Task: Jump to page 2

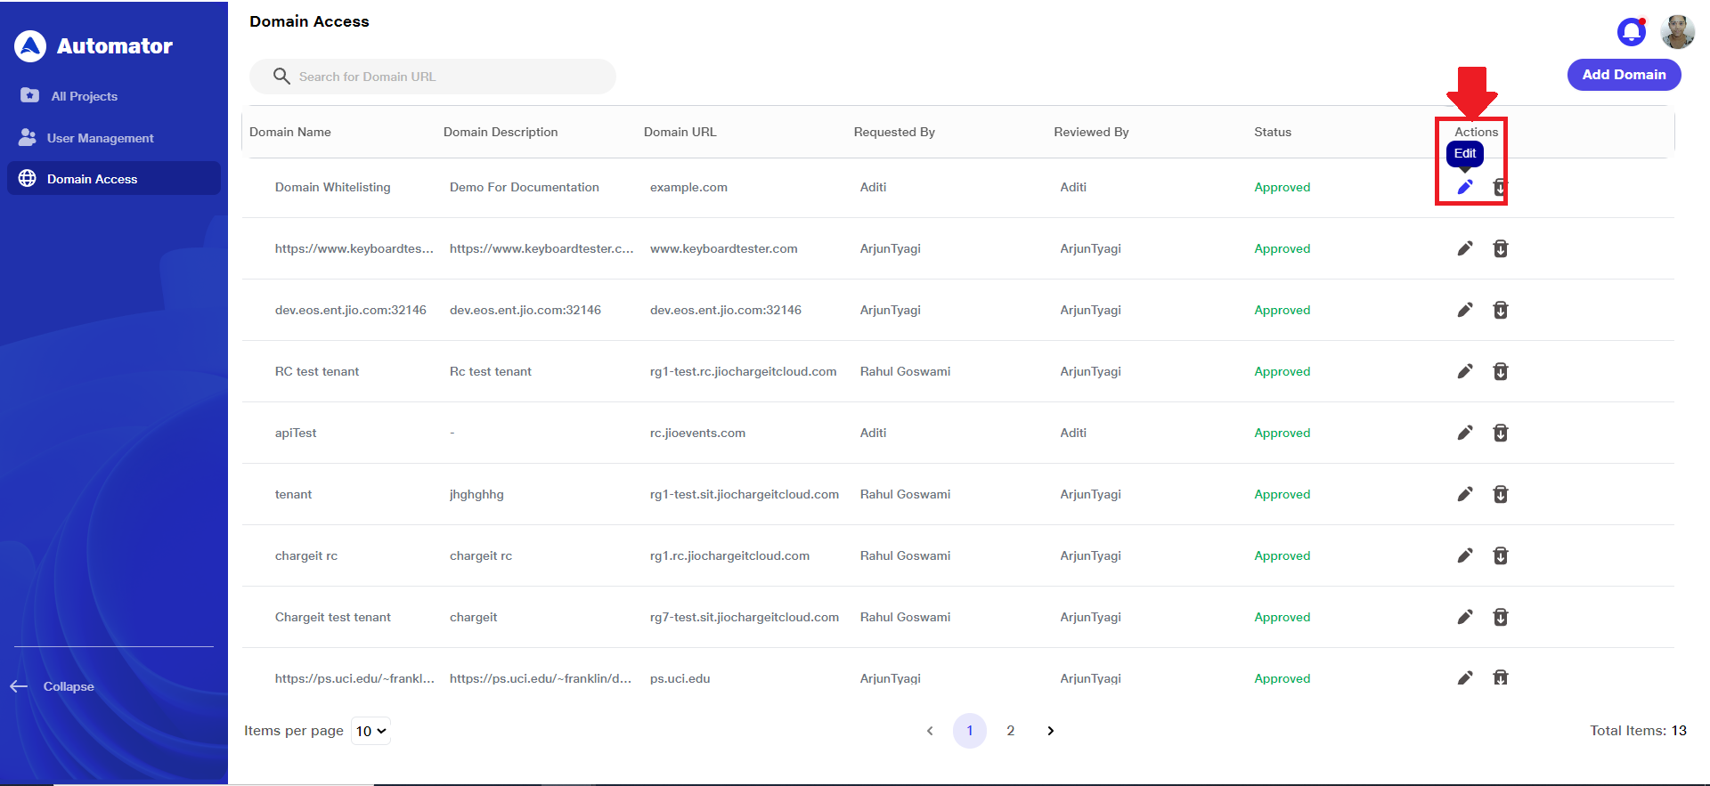Action: [1011, 731]
